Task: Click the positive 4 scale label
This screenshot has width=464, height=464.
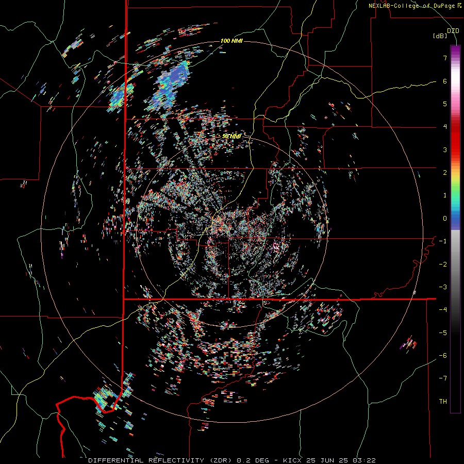Action: click(x=445, y=127)
